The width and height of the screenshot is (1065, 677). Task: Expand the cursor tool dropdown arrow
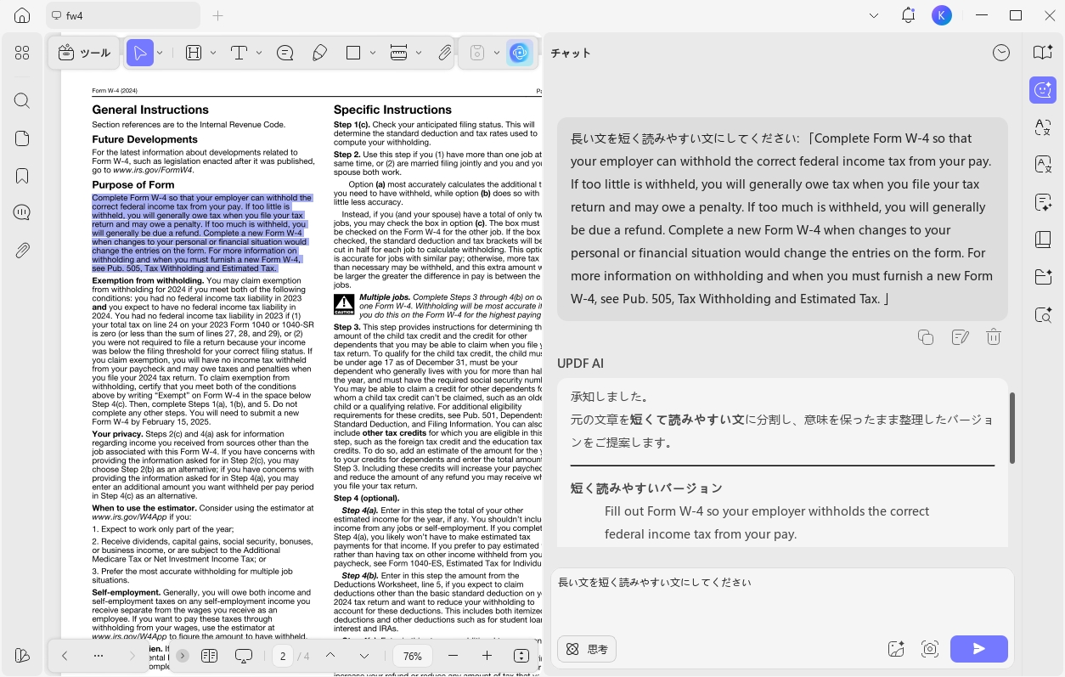coord(160,53)
